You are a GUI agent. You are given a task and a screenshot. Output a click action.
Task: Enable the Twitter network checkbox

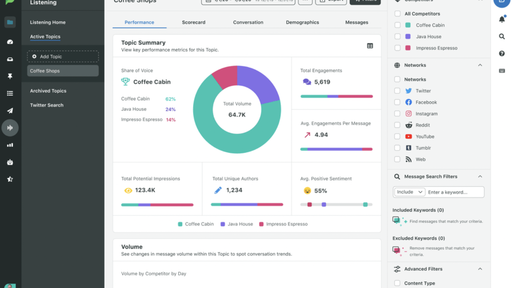(397, 91)
